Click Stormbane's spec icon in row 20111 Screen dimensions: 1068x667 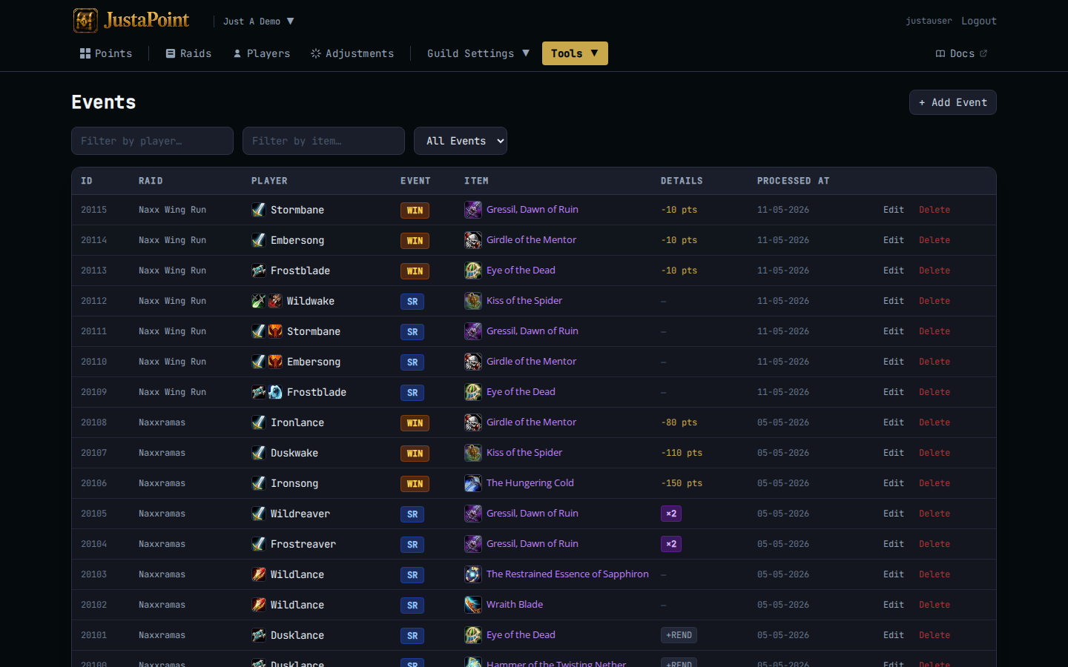(x=275, y=331)
